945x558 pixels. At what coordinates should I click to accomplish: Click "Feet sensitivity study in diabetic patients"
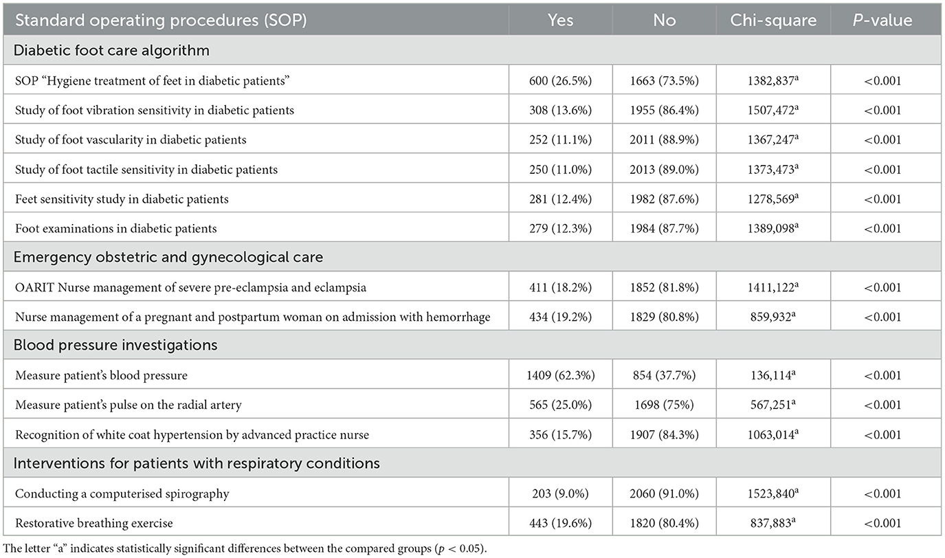click(122, 199)
